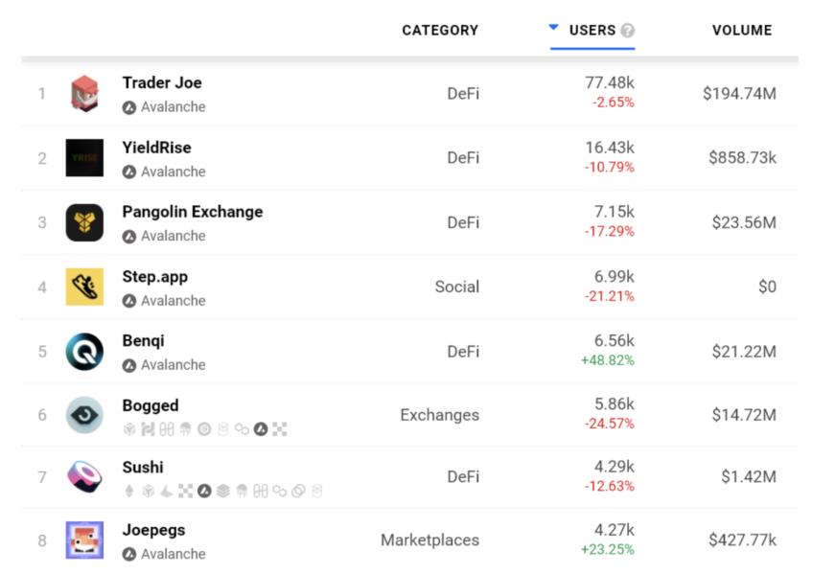This screenshot has width=813, height=575.
Task: Sort the list by CATEGORY column
Action: coord(441,30)
